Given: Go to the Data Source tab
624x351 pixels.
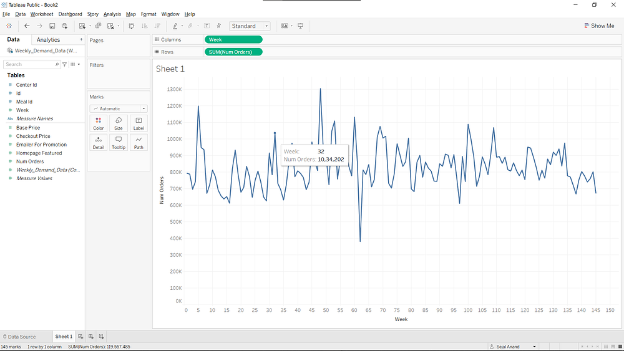Looking at the screenshot, I should click(x=19, y=337).
